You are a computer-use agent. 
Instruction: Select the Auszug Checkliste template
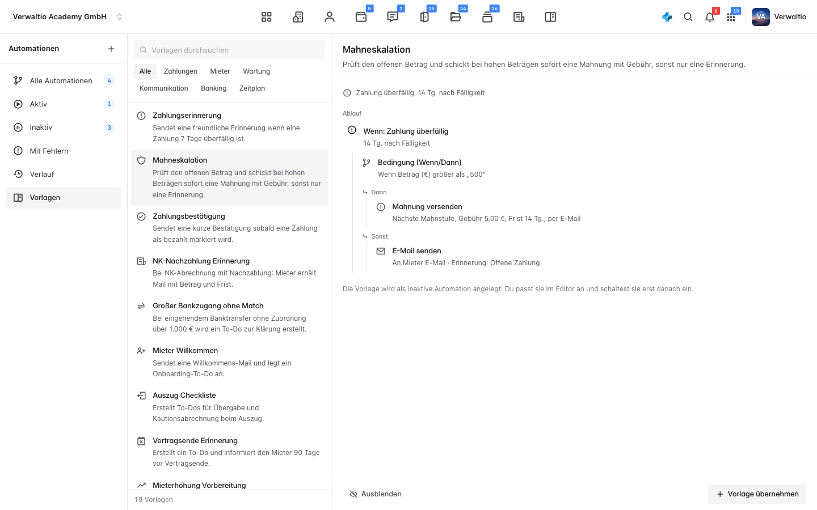click(x=229, y=407)
